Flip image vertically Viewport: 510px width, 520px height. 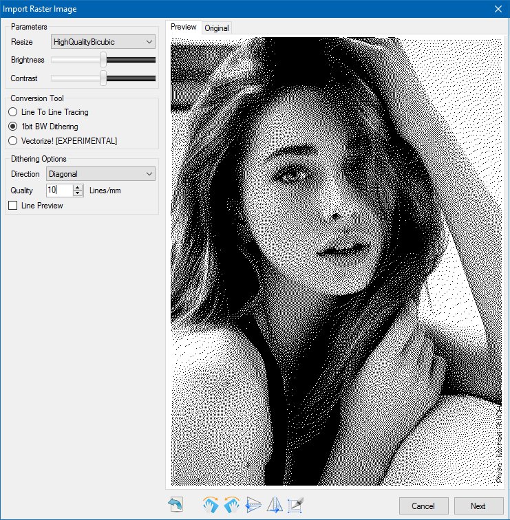pyautogui.click(x=253, y=505)
